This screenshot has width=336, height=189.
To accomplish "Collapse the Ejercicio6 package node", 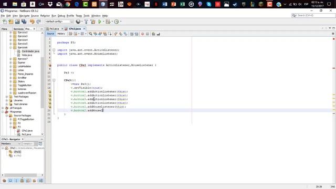I will [x=10, y=47].
